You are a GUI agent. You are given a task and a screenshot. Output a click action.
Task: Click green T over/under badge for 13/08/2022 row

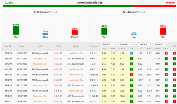pos(174,96)
